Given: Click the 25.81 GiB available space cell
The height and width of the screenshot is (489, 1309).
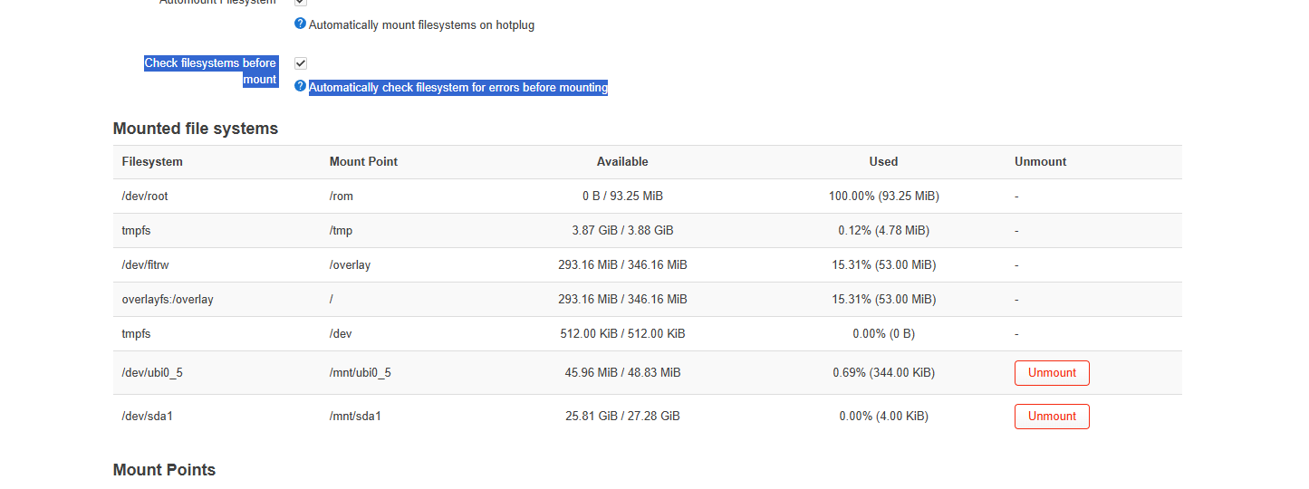Looking at the screenshot, I should pos(622,417).
